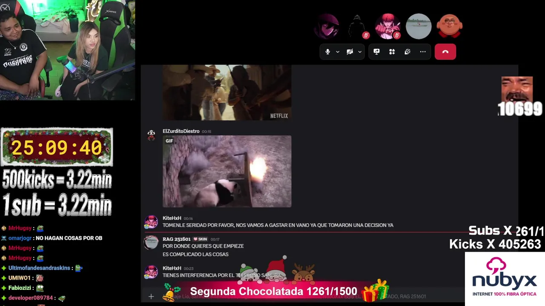Screen dimensions: 545x306
Task: Click Ultimofandesandraskins in stream chat overlay
Action: click(39, 268)
